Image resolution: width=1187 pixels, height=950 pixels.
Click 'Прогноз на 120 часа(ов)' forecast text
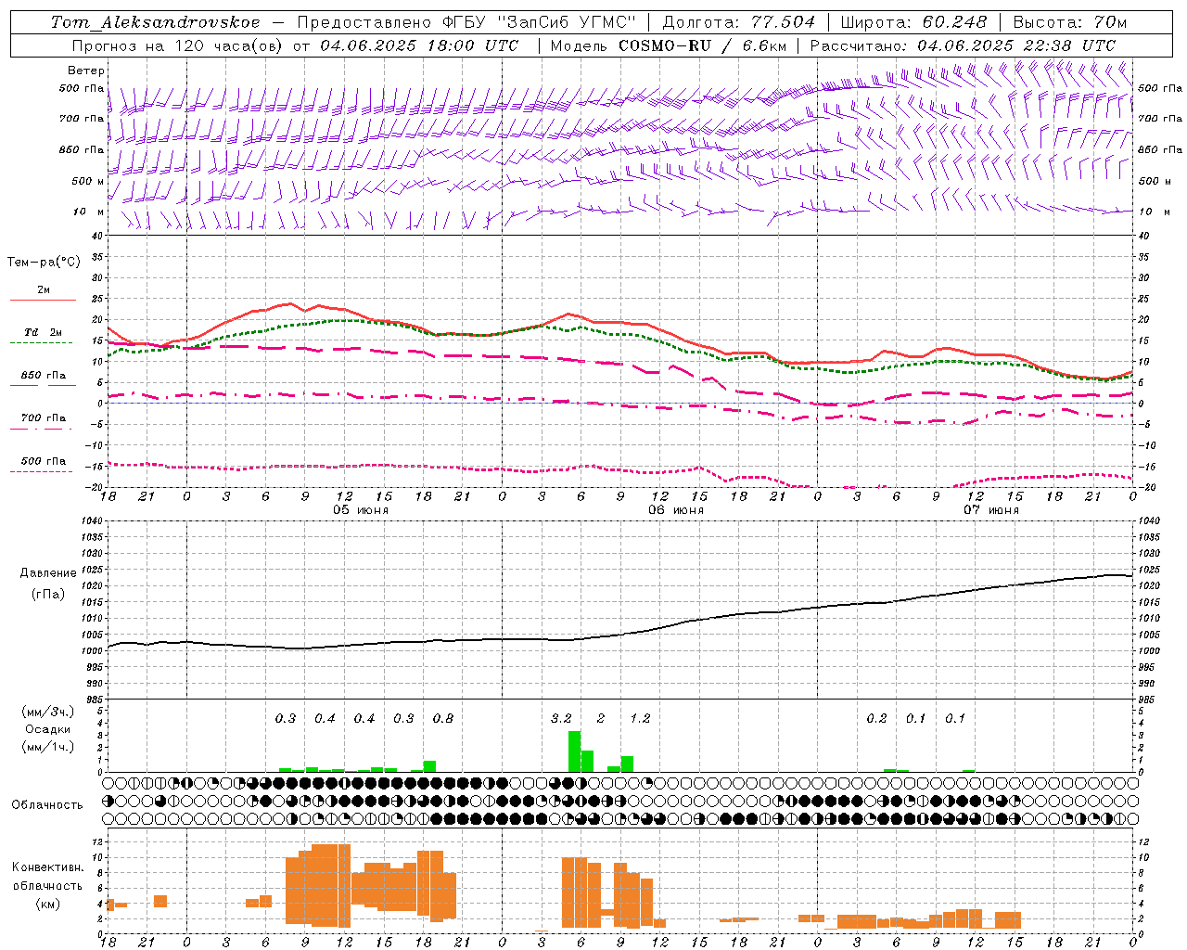176,45
